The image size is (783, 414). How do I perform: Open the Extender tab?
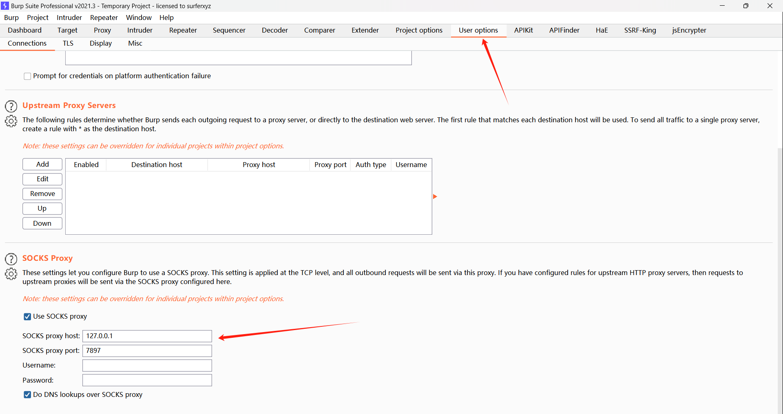pos(365,30)
